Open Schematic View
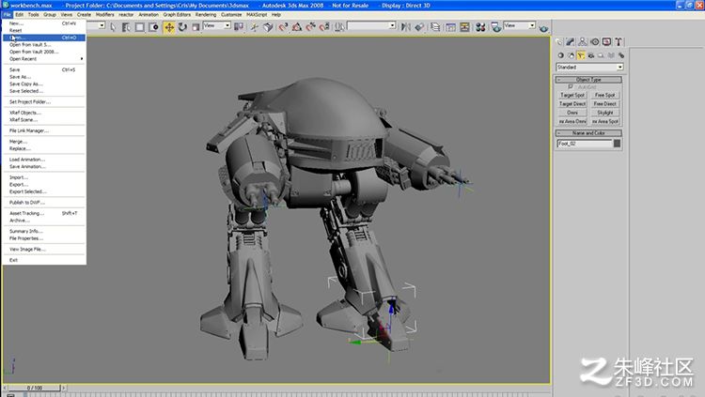 [x=464, y=27]
